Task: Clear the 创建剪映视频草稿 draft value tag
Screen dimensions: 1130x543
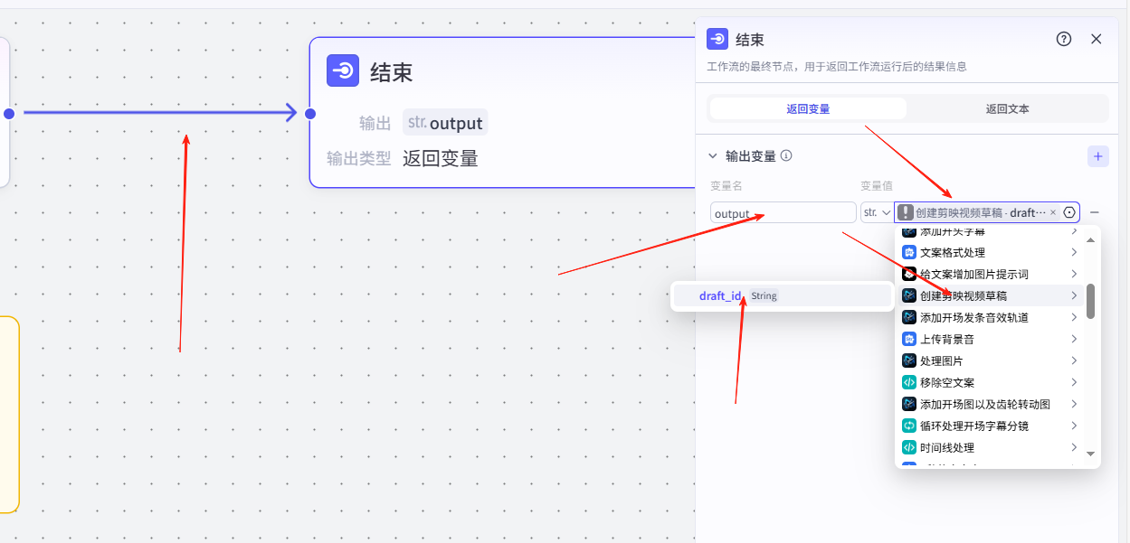Action: point(1053,212)
